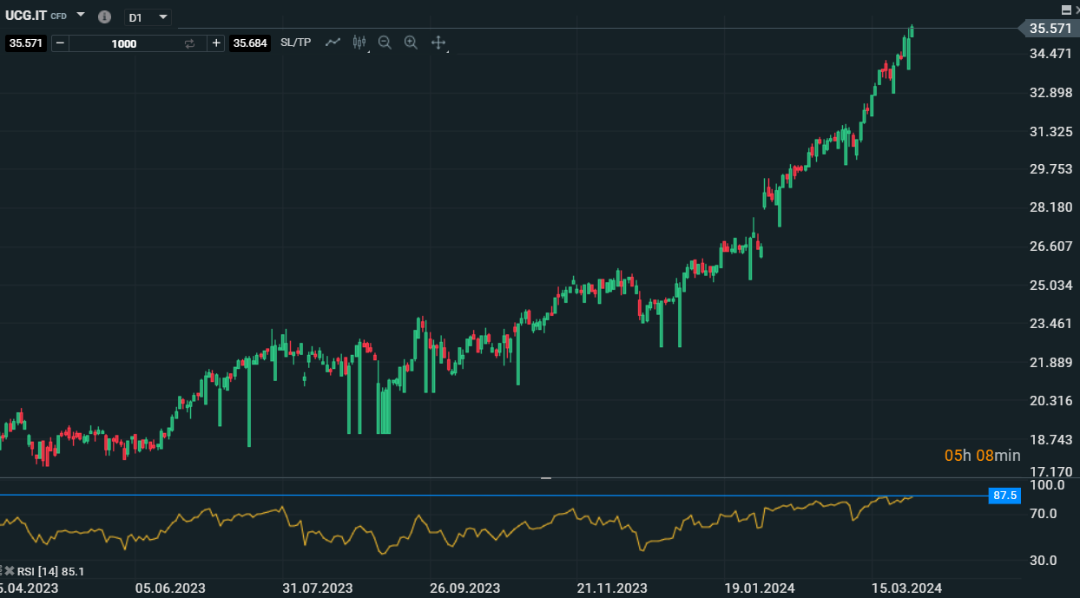
Task: Zoom in on the chart
Action: tap(411, 42)
